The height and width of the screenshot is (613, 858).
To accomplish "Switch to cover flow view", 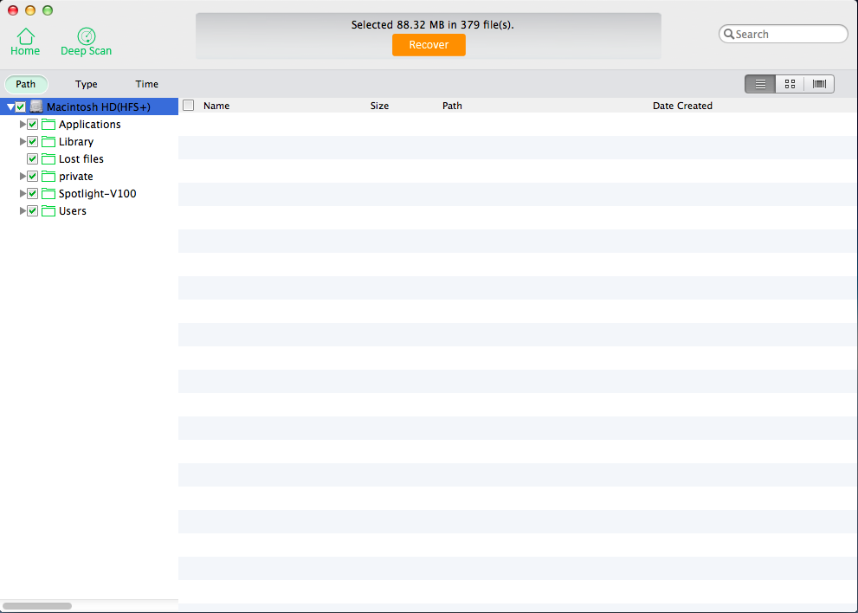I will (x=819, y=84).
